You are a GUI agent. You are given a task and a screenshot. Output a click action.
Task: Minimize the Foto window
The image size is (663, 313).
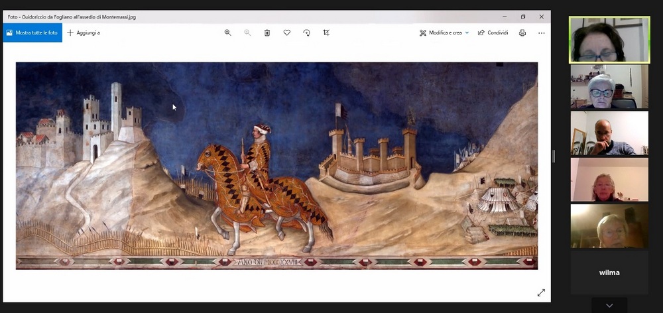[505, 17]
